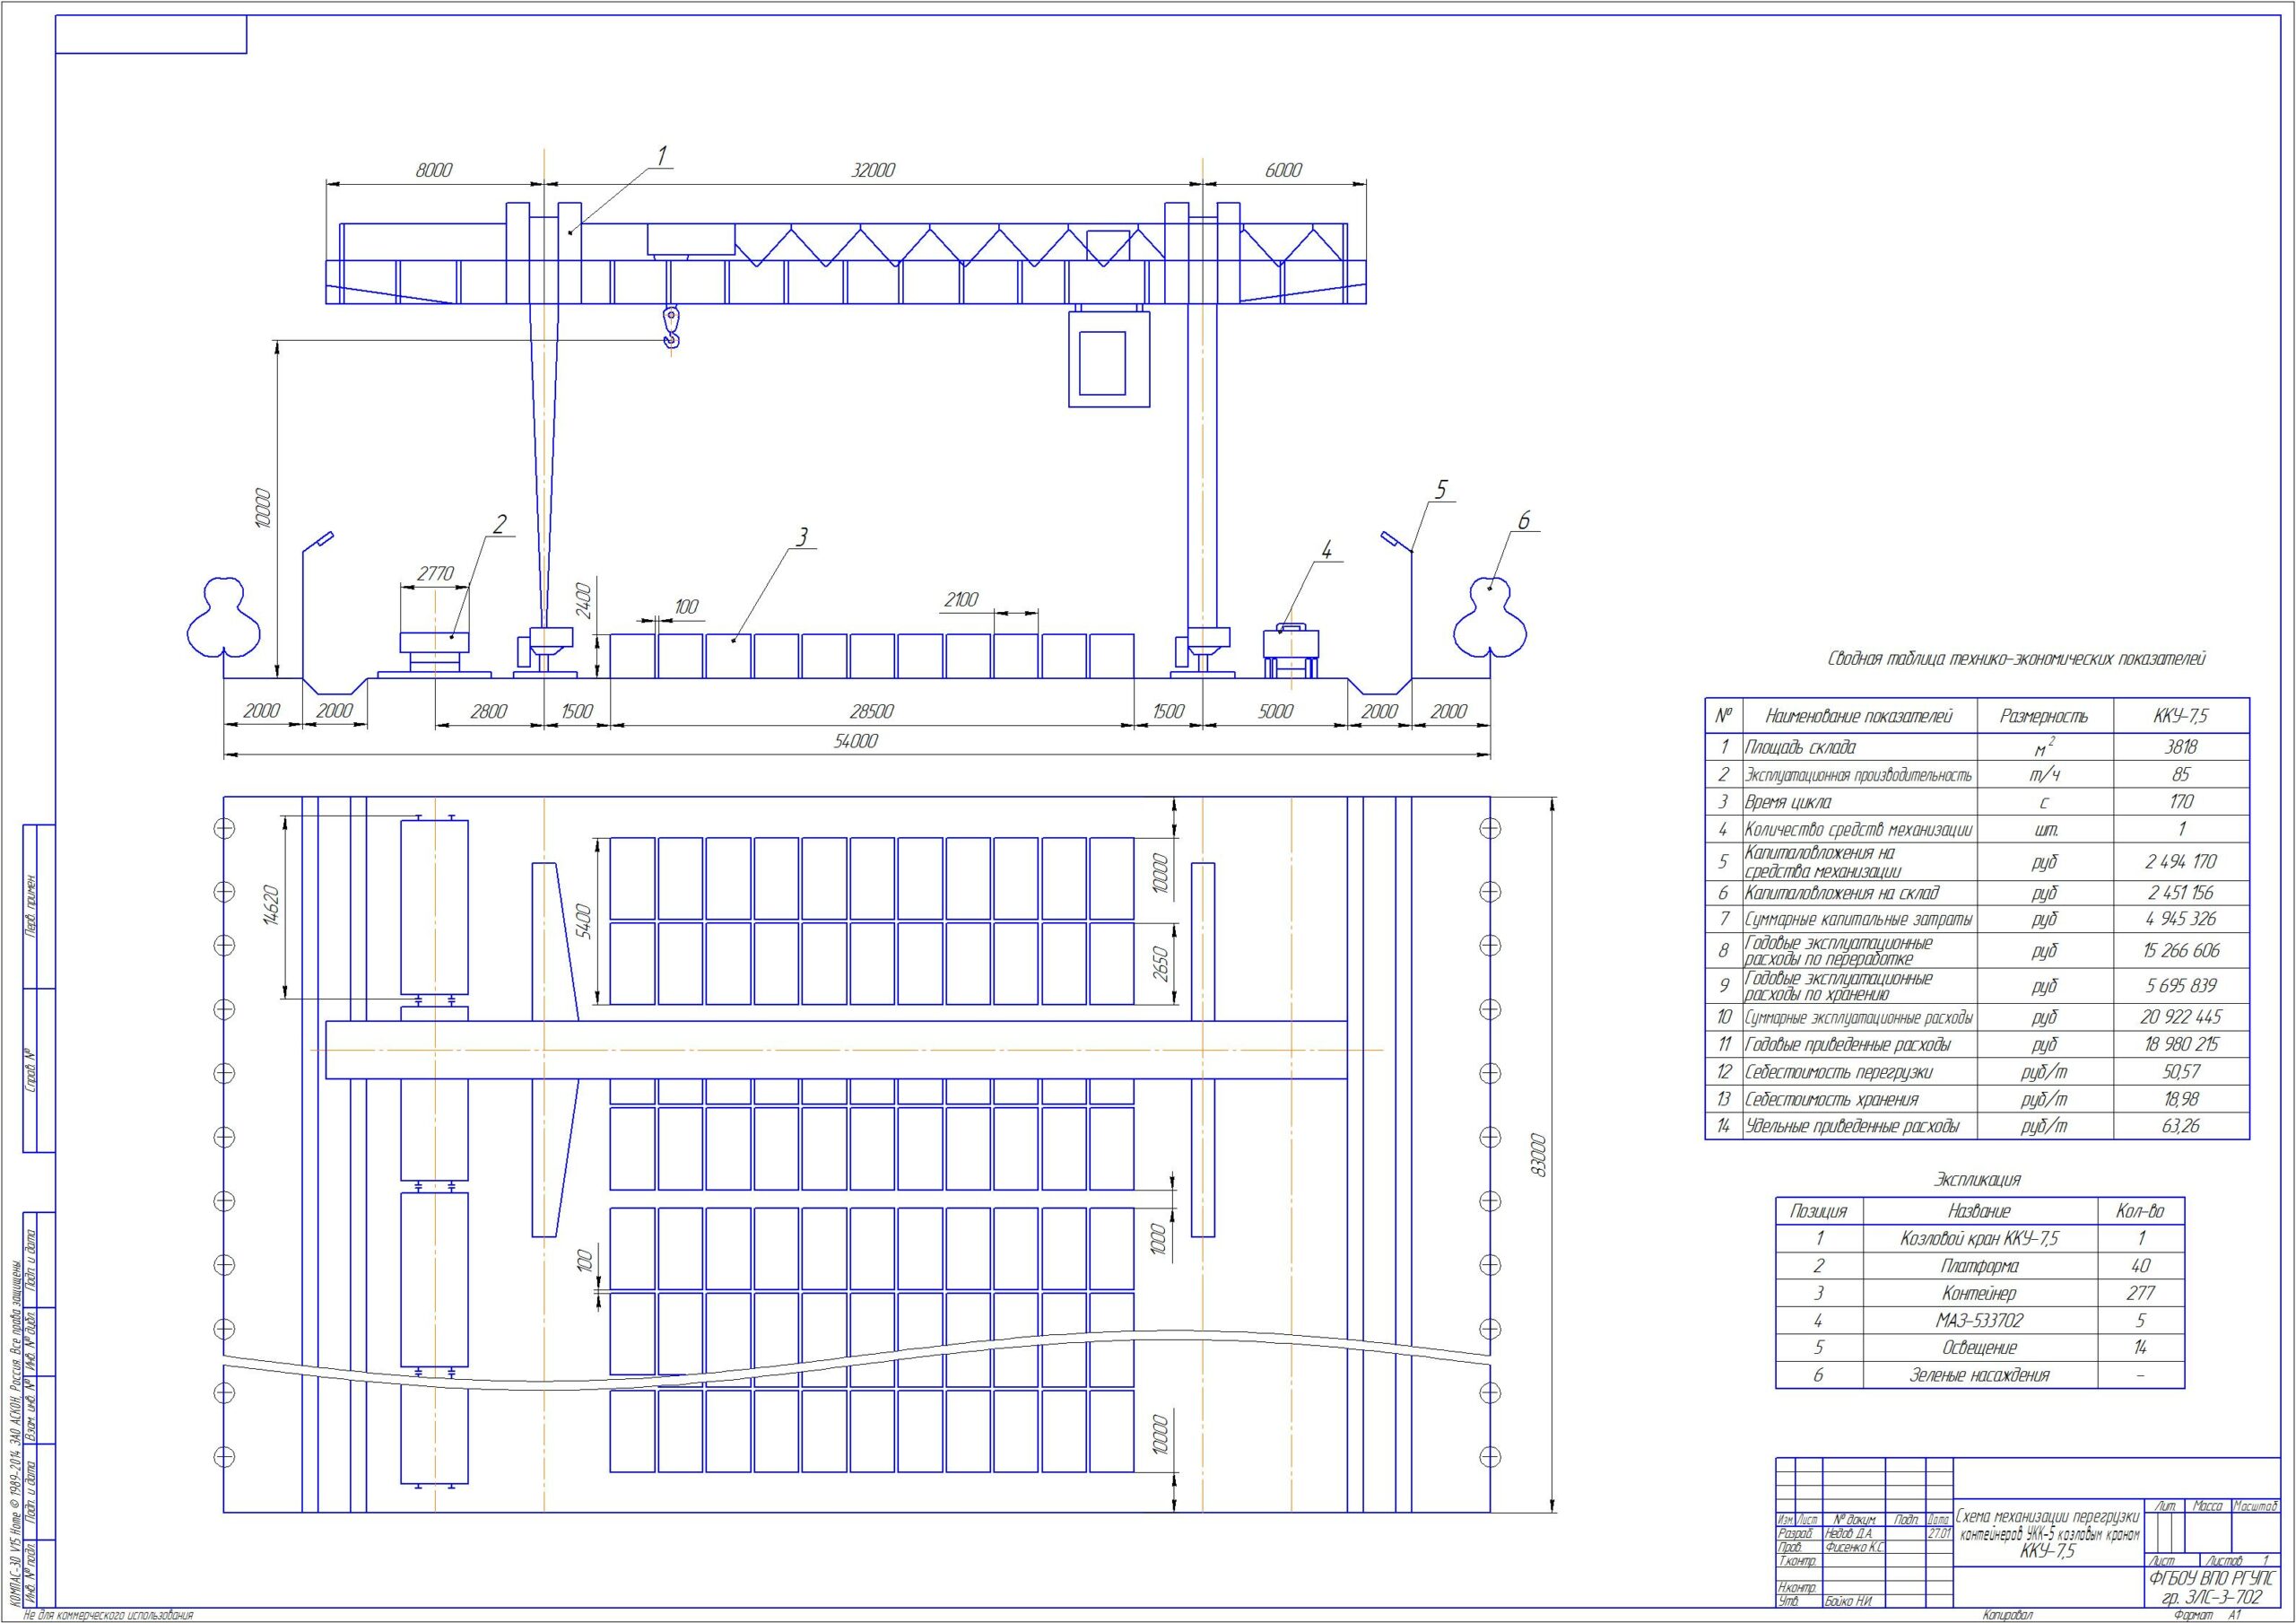Click the 2650 dimension in the plan view
Viewport: 2296px width, 1623px height.
(x=1160, y=964)
